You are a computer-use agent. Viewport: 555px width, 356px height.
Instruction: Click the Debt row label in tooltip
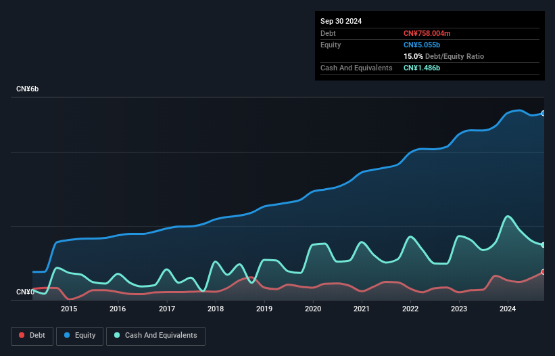[328, 33]
